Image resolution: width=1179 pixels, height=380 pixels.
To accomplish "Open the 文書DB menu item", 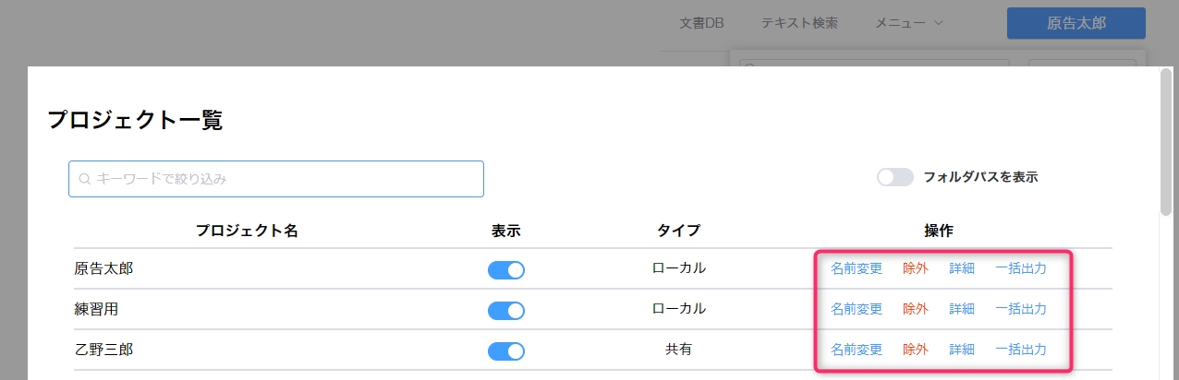I will [701, 23].
